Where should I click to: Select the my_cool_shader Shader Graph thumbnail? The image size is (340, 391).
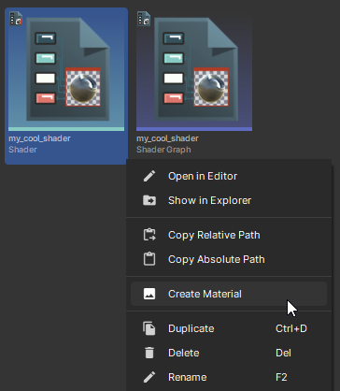coord(194,69)
